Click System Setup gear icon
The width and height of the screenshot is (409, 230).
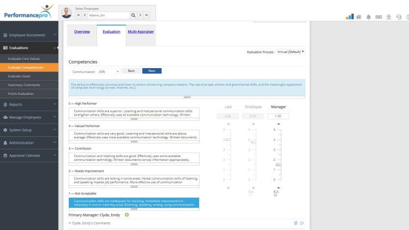(5, 130)
